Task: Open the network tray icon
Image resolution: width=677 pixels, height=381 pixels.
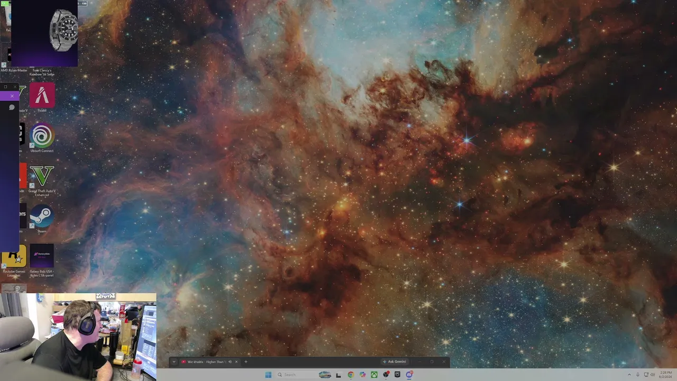Action: (x=646, y=375)
